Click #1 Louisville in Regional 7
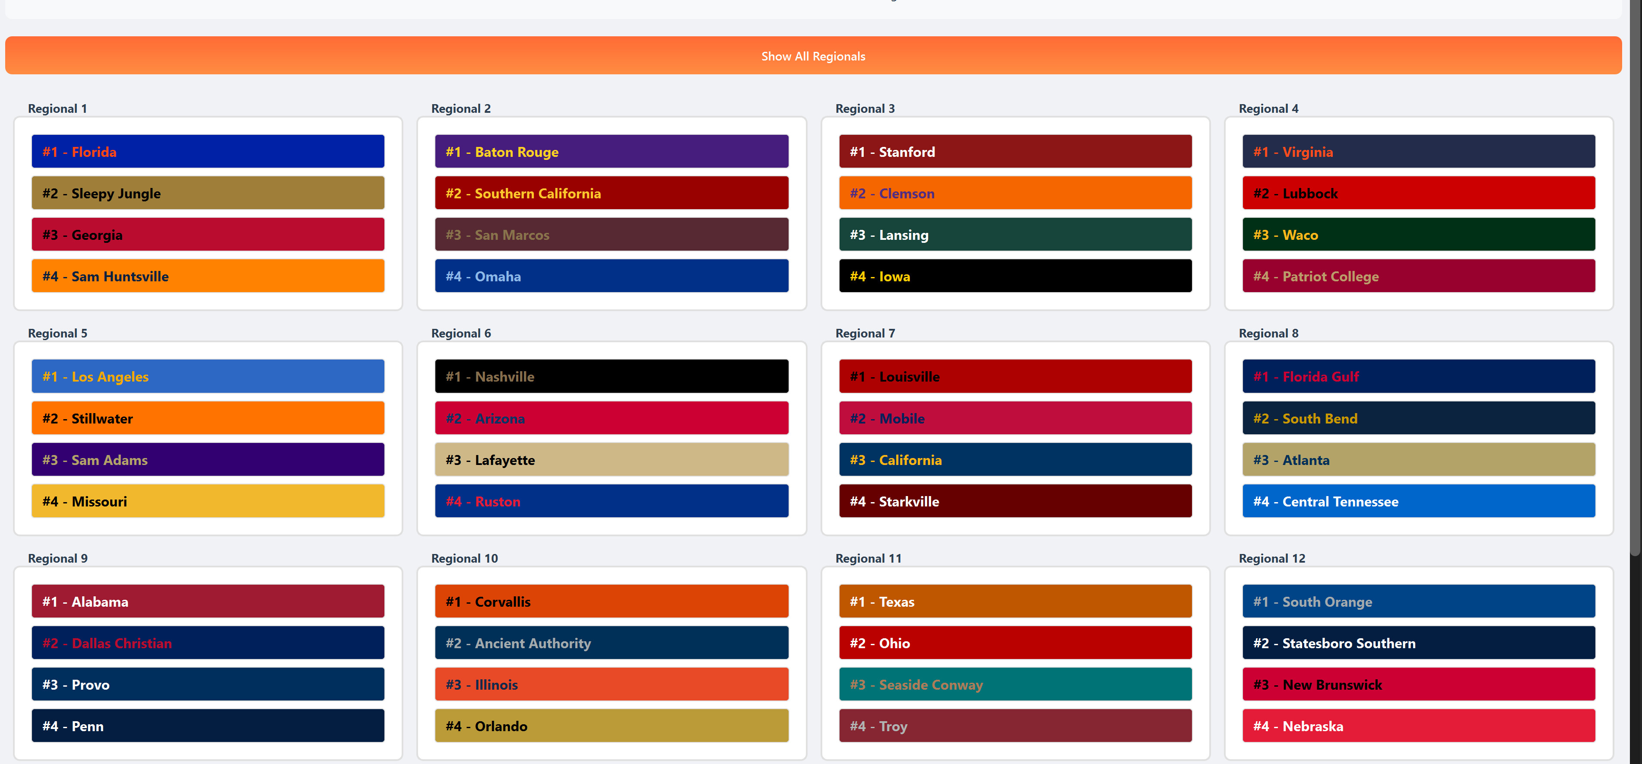 coord(1015,376)
